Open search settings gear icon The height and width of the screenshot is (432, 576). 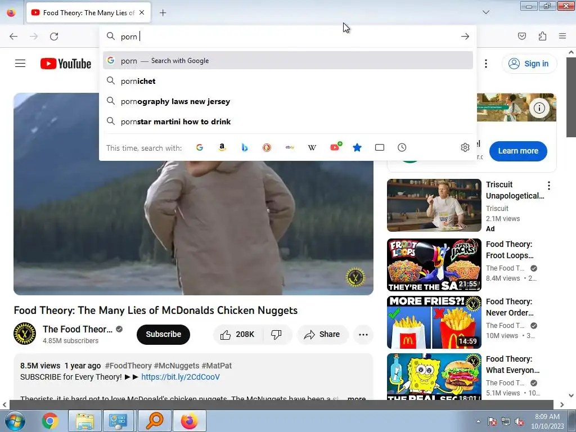coord(465,147)
